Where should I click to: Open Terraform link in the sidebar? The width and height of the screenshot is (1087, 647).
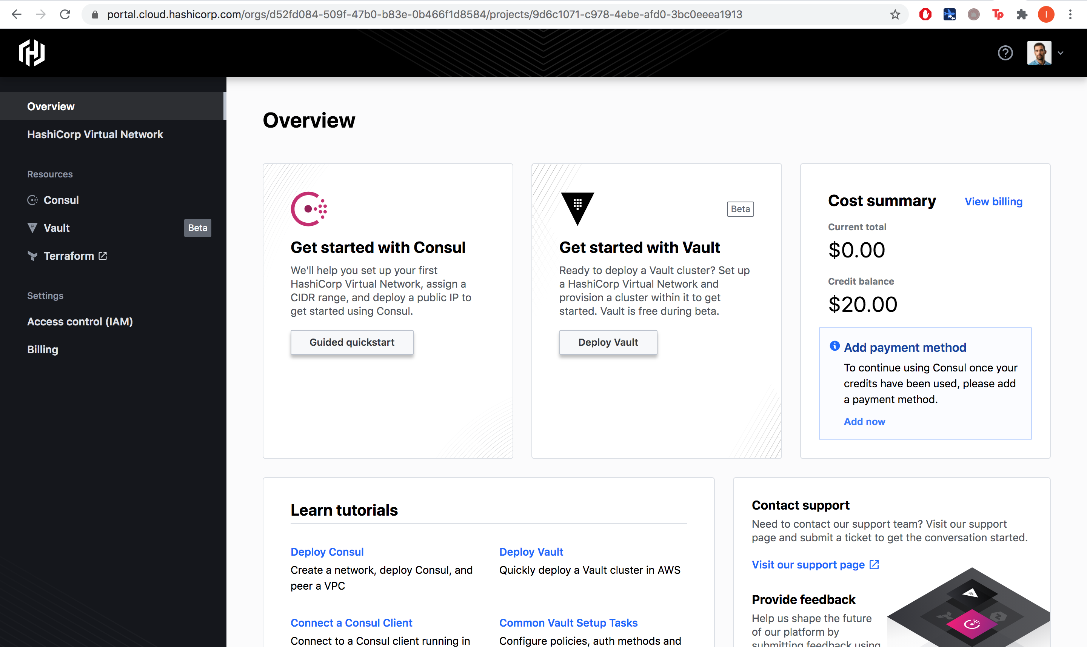click(69, 256)
